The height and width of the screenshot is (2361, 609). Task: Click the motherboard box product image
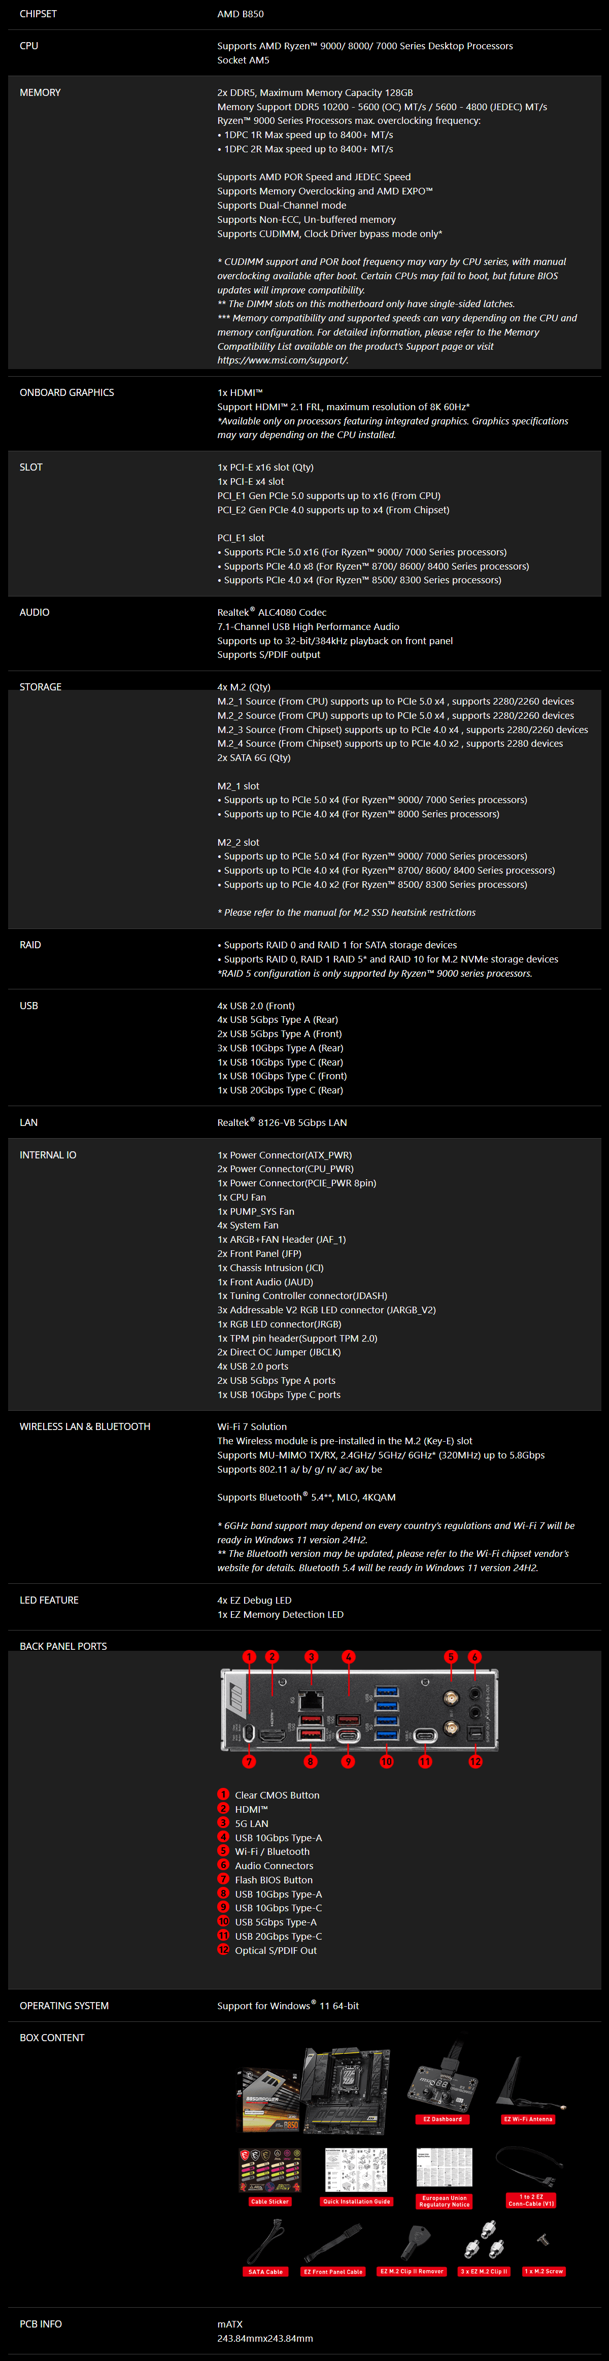[x=314, y=2090]
